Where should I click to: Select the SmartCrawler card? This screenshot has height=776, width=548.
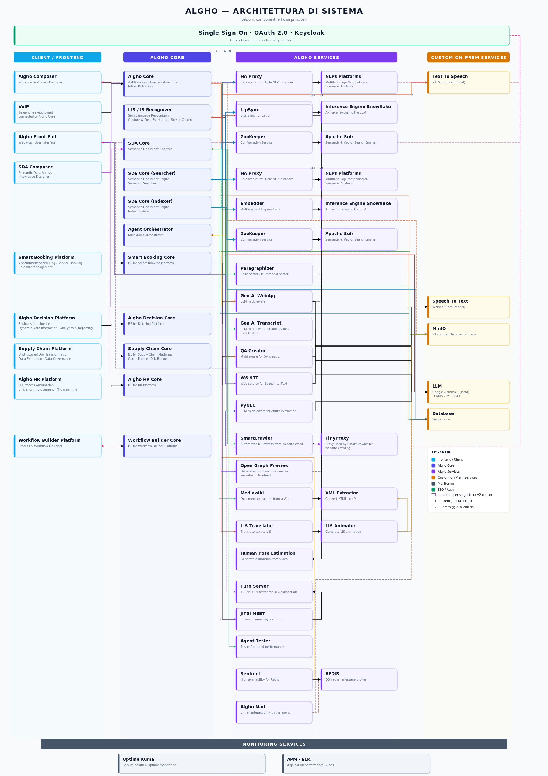click(x=274, y=444)
